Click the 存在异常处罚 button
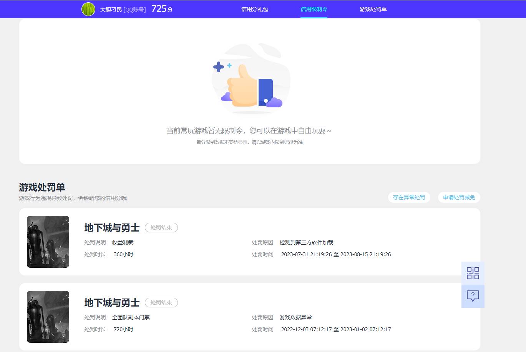The width and height of the screenshot is (526, 352). (x=409, y=197)
